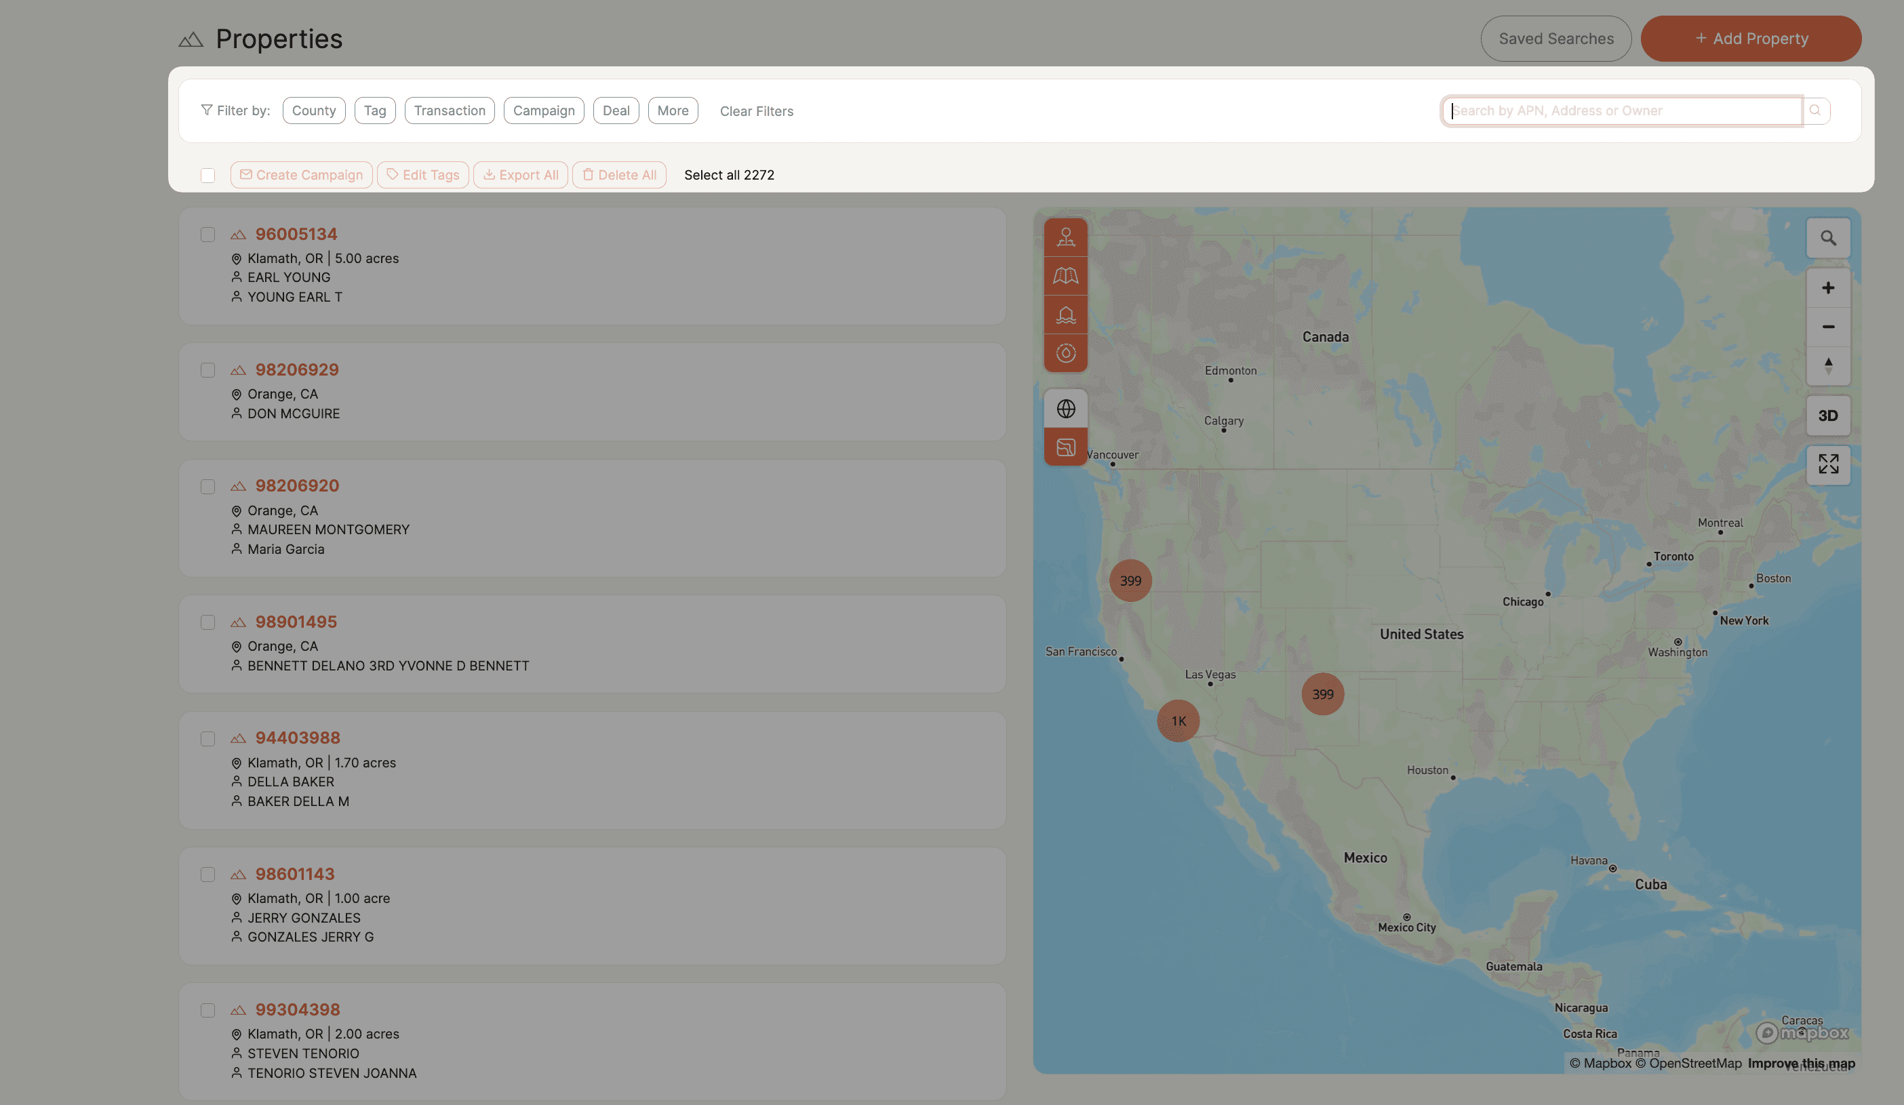Reset the map compass bearing
Image resolution: width=1904 pixels, height=1105 pixels.
[x=1827, y=365]
